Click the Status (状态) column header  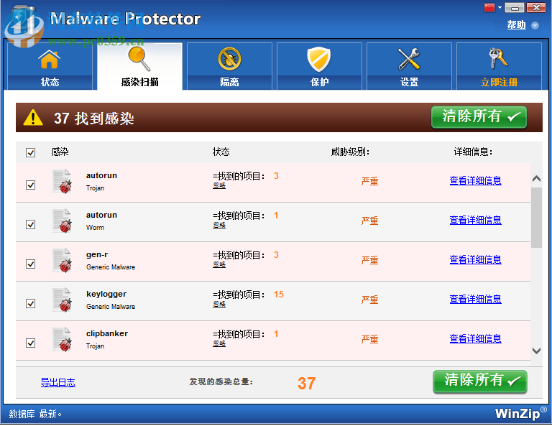click(x=221, y=152)
